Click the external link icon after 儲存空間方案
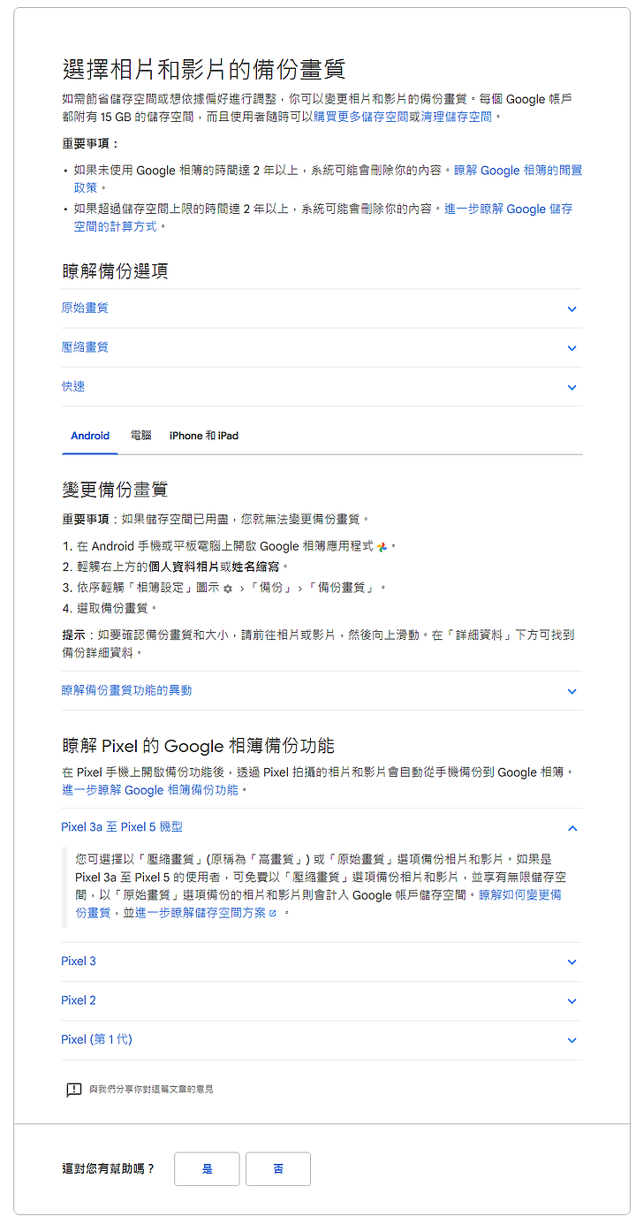The width and height of the screenshot is (636, 1224). (x=273, y=914)
